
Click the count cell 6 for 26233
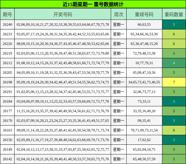(x=174, y=34)
